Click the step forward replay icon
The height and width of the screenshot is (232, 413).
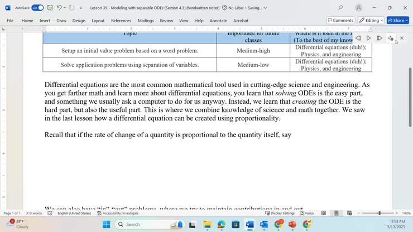380,38
